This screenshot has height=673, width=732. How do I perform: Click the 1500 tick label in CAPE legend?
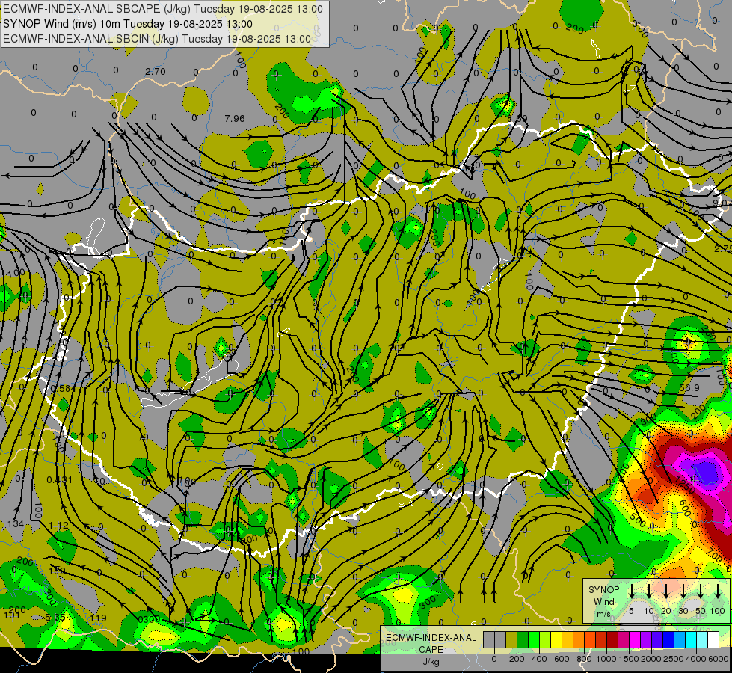point(629,659)
